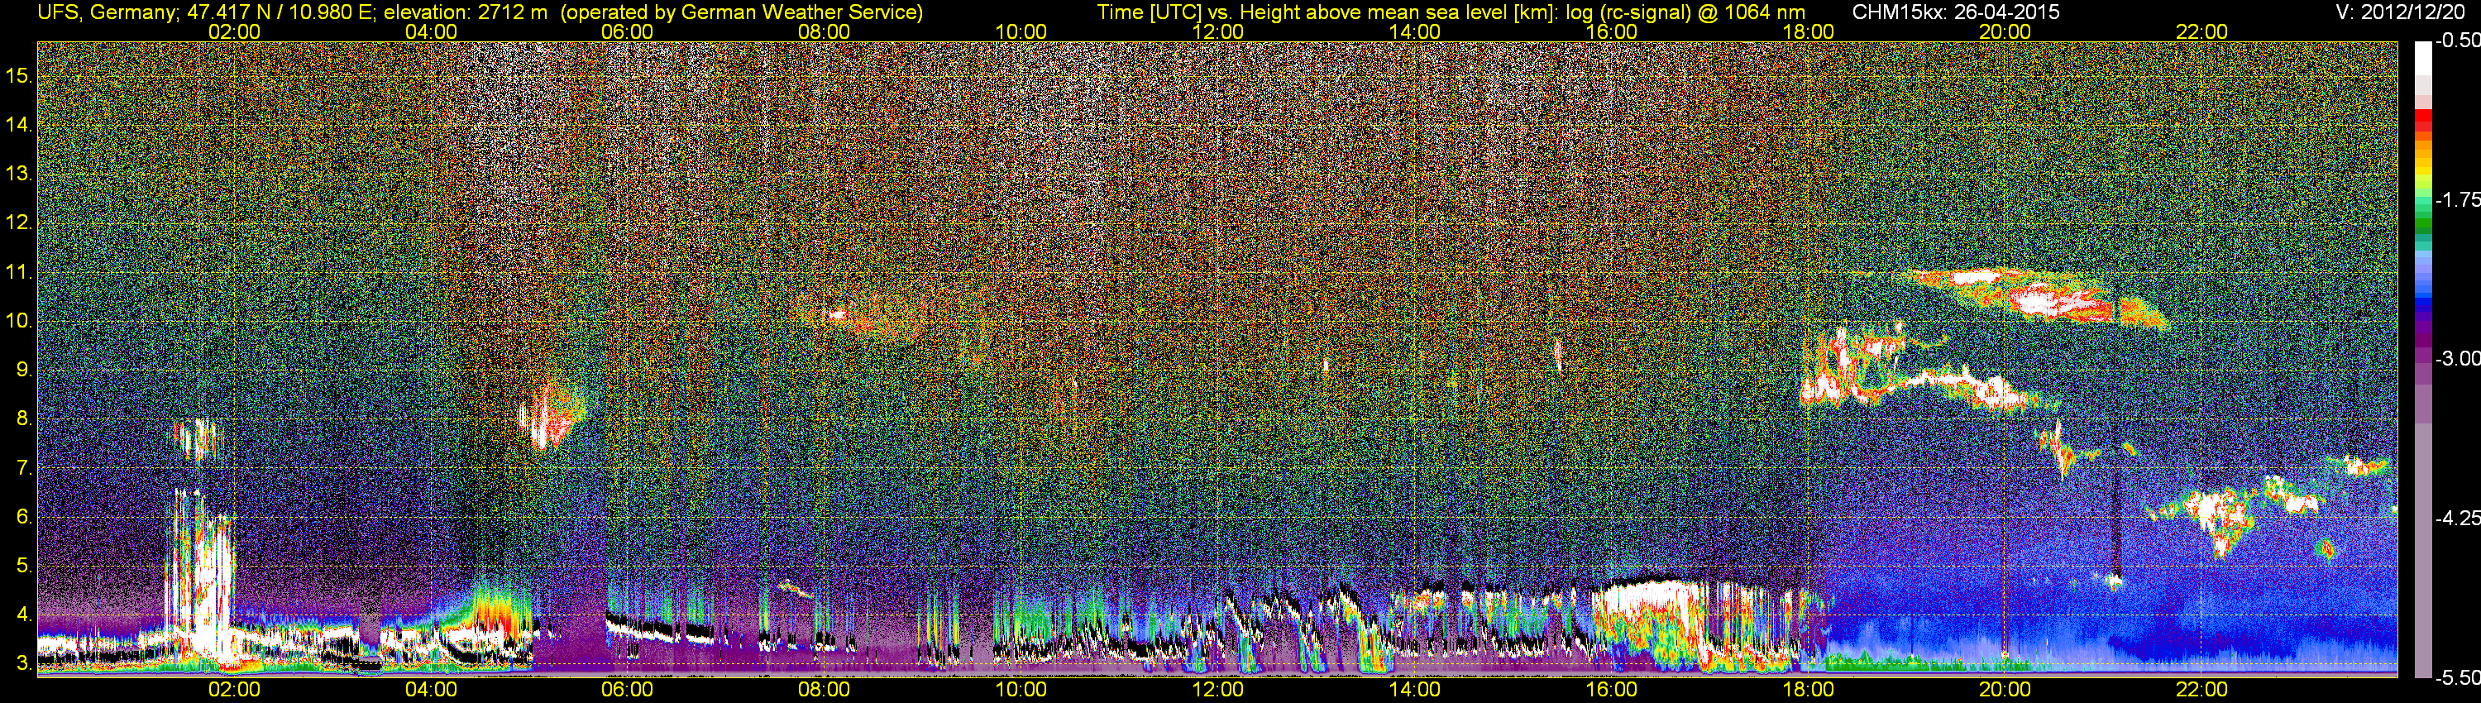The height and width of the screenshot is (703, 2481).
Task: Click the 02:00 label on the top time axis
Action: click(x=234, y=31)
